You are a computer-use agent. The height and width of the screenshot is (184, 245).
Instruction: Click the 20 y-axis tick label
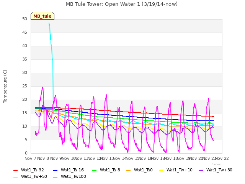(x=24, y=100)
